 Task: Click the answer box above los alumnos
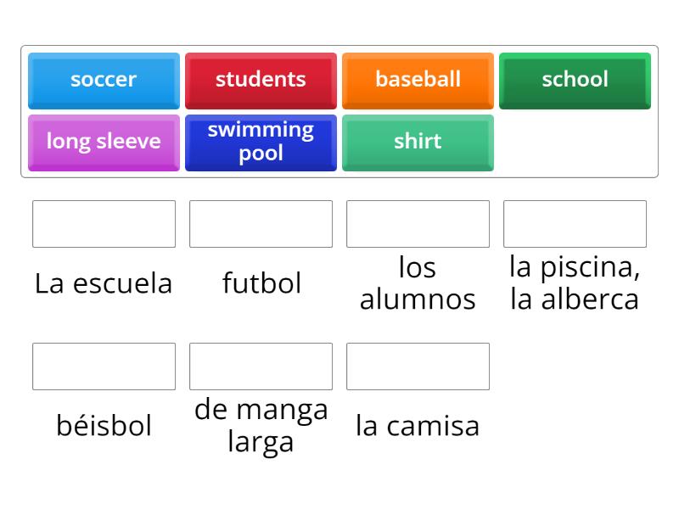click(x=418, y=224)
